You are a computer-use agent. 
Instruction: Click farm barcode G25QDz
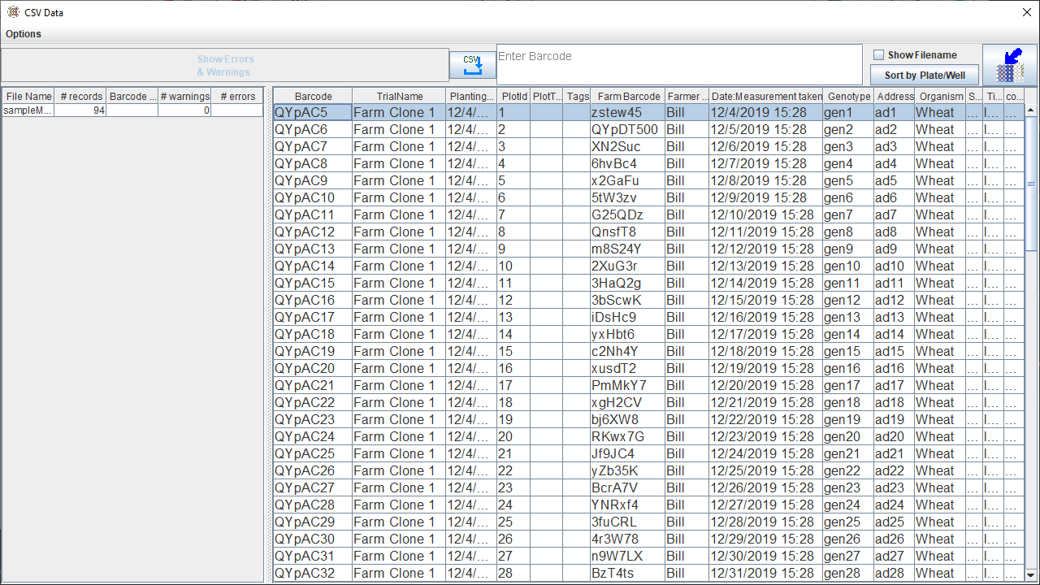[628, 214]
